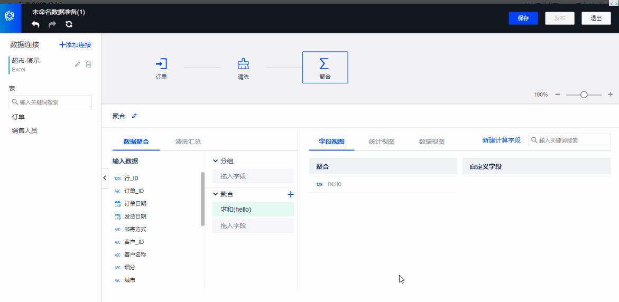Click 添加连接 link
The image size is (619, 302).
(76, 45)
